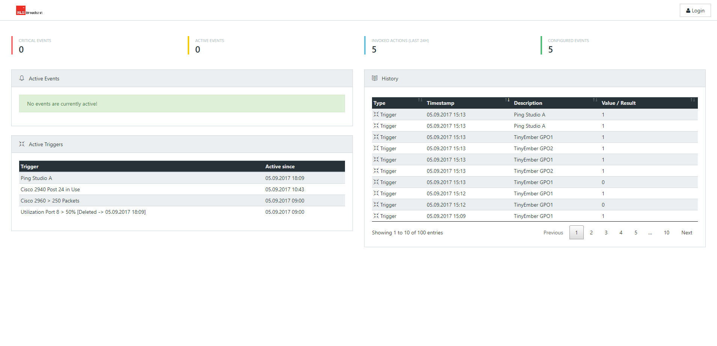
Task: Jump to history page 10
Action: click(x=666, y=233)
